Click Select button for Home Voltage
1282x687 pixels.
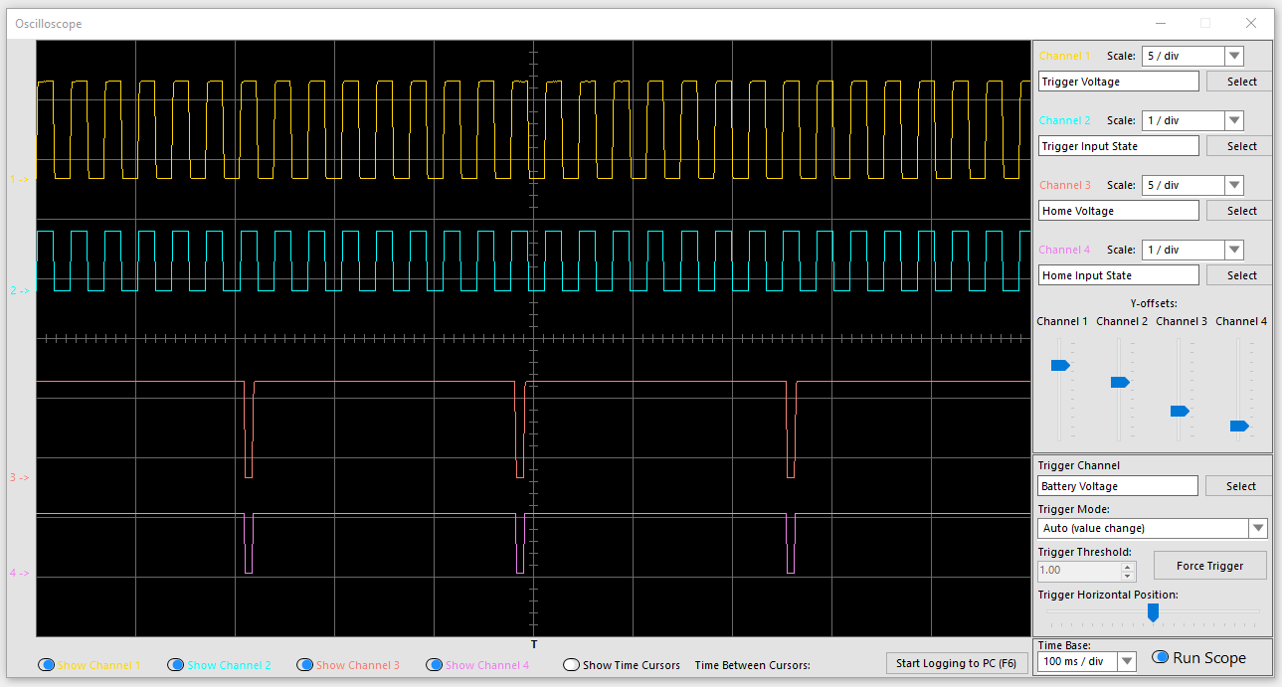[1240, 211]
